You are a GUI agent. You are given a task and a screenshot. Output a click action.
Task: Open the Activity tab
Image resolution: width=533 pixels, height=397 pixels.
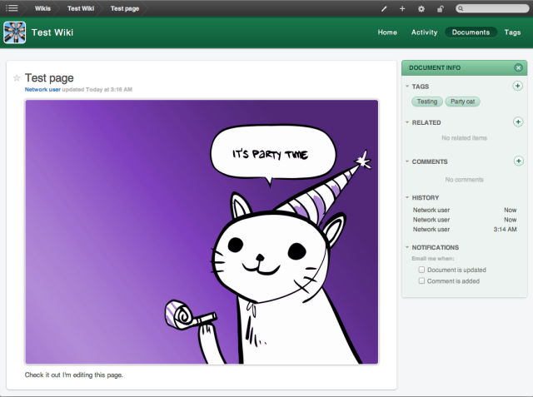[424, 32]
